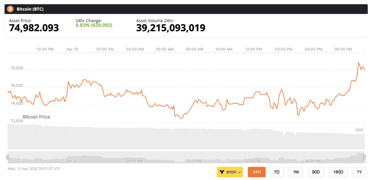The height and width of the screenshot is (180, 375).
Task: Select the 24H time range
Action: point(257,172)
